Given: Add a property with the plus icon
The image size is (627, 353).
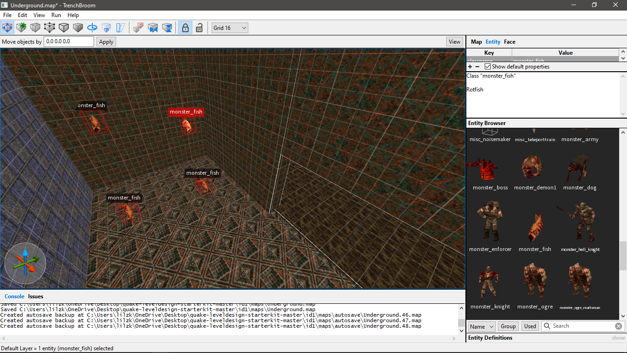Looking at the screenshot, I should (470, 67).
